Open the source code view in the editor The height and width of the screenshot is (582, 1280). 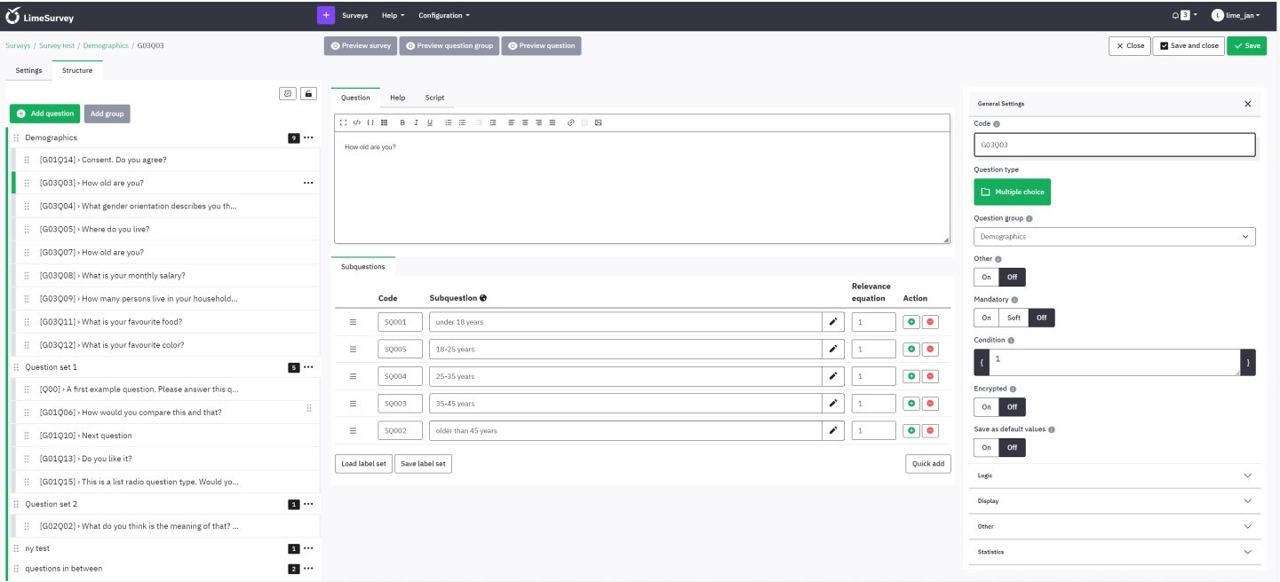click(x=359, y=122)
